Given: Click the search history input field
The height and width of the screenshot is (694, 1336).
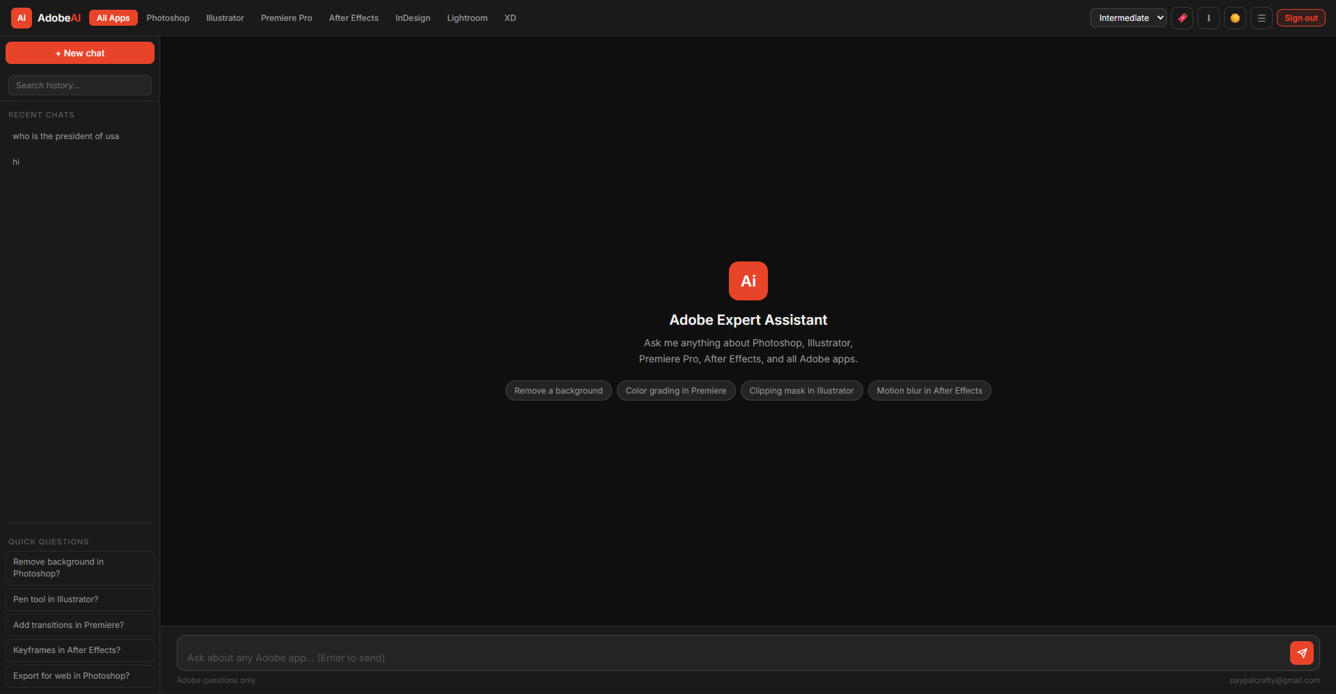Looking at the screenshot, I should coord(79,85).
